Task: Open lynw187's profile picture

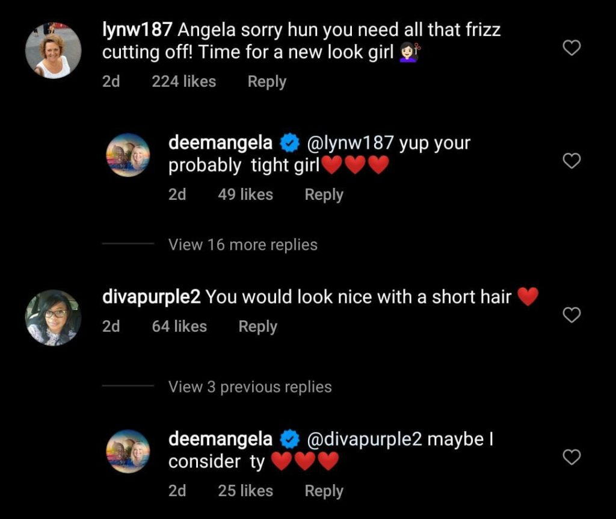Action: click(x=53, y=51)
